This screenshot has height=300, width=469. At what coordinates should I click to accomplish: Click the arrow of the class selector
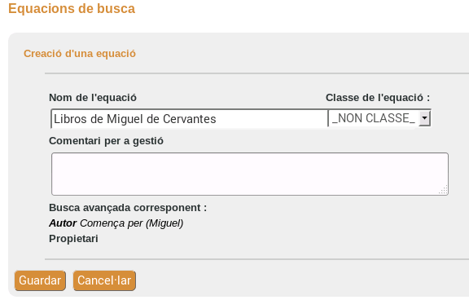coord(424,118)
